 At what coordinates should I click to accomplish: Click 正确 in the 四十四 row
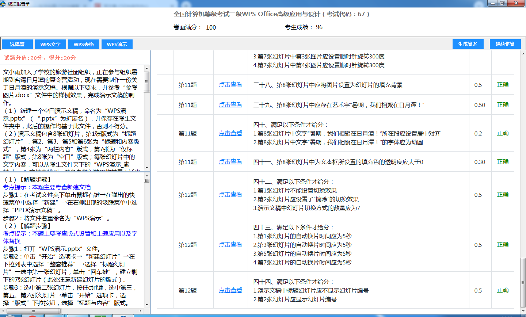click(x=503, y=290)
